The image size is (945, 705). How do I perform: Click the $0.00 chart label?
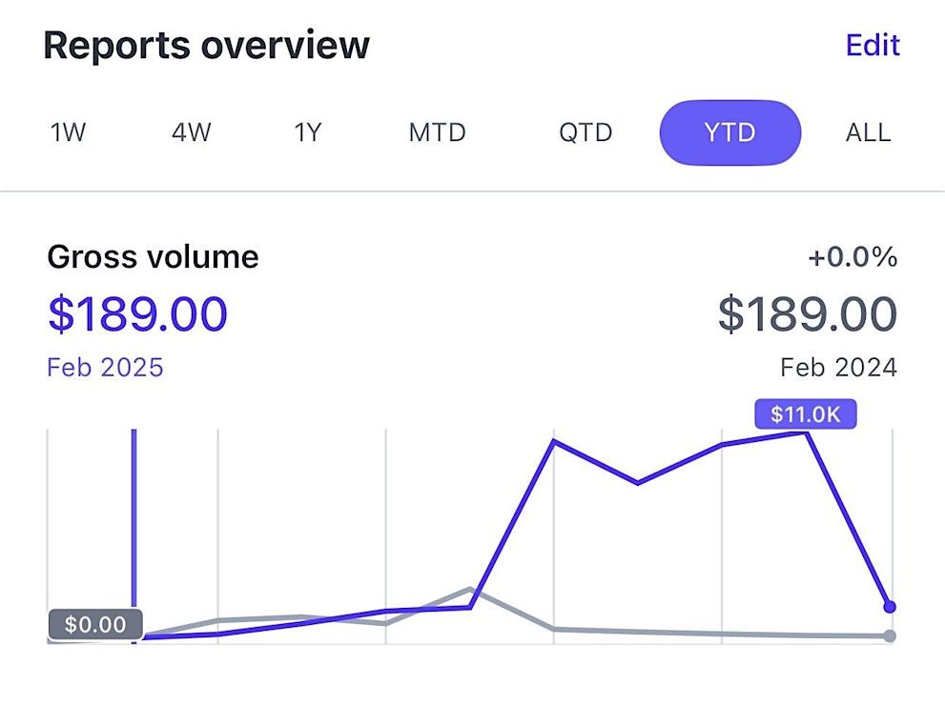[95, 625]
